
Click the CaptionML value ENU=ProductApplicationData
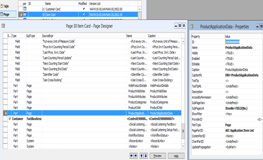coord(242,75)
